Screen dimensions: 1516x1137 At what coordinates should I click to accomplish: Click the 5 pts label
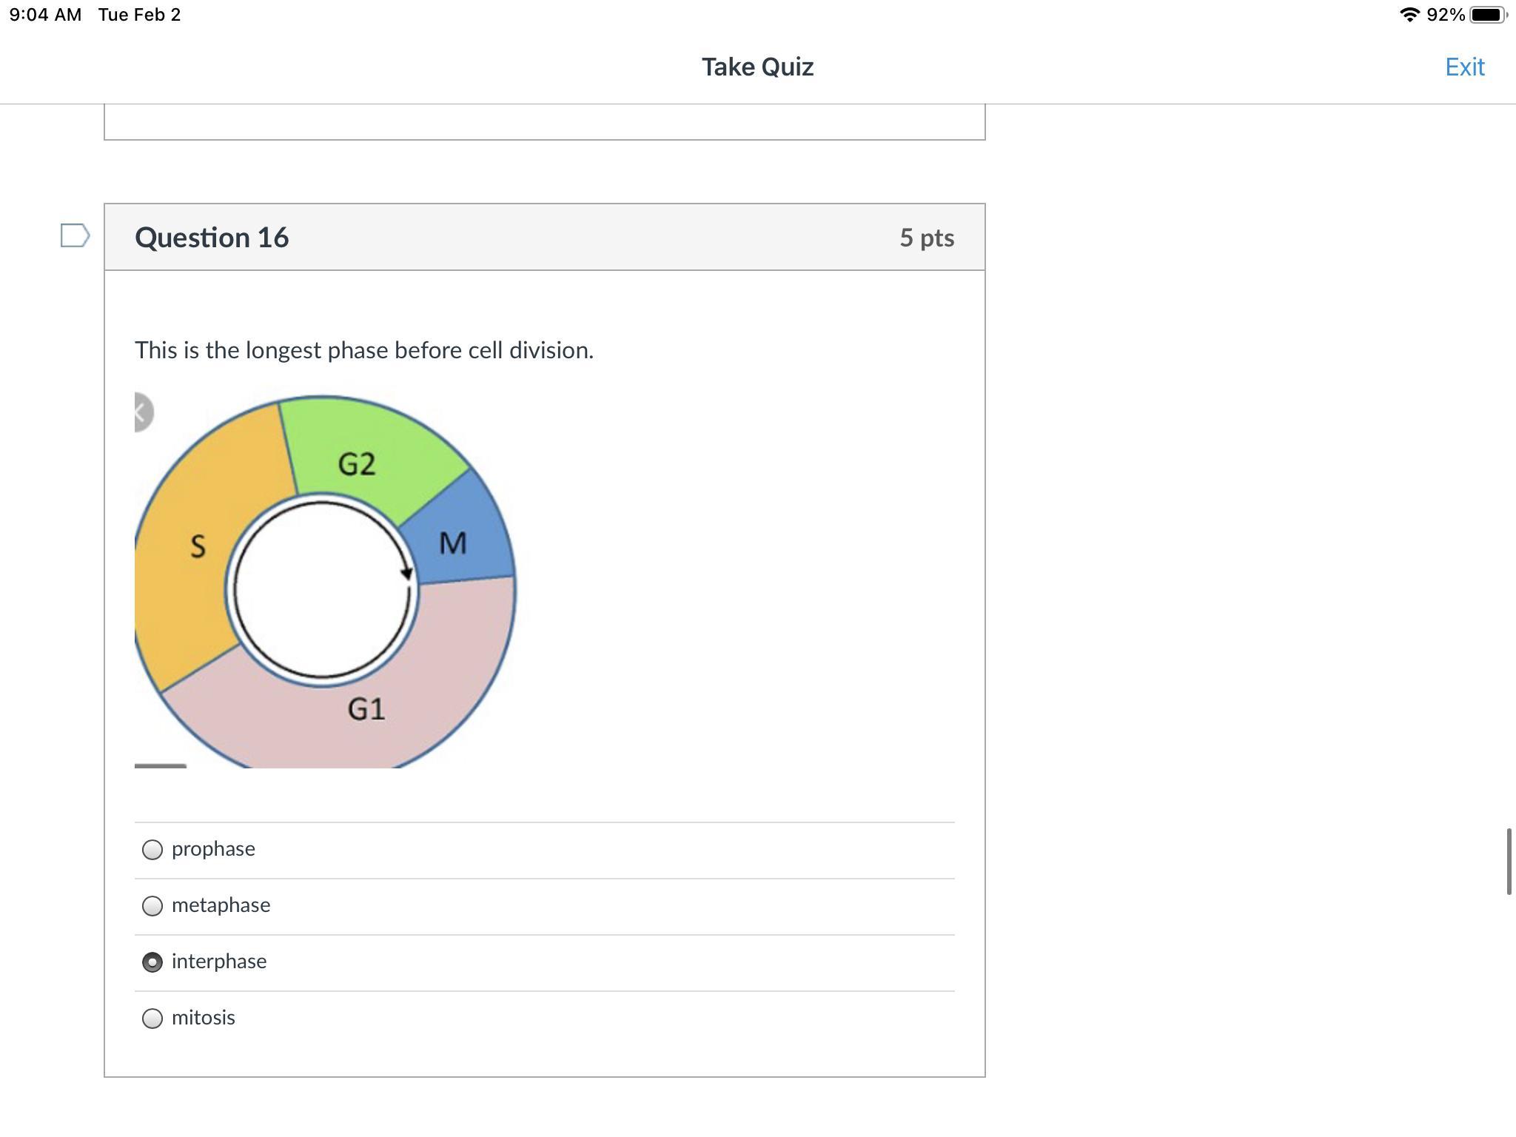tap(927, 238)
